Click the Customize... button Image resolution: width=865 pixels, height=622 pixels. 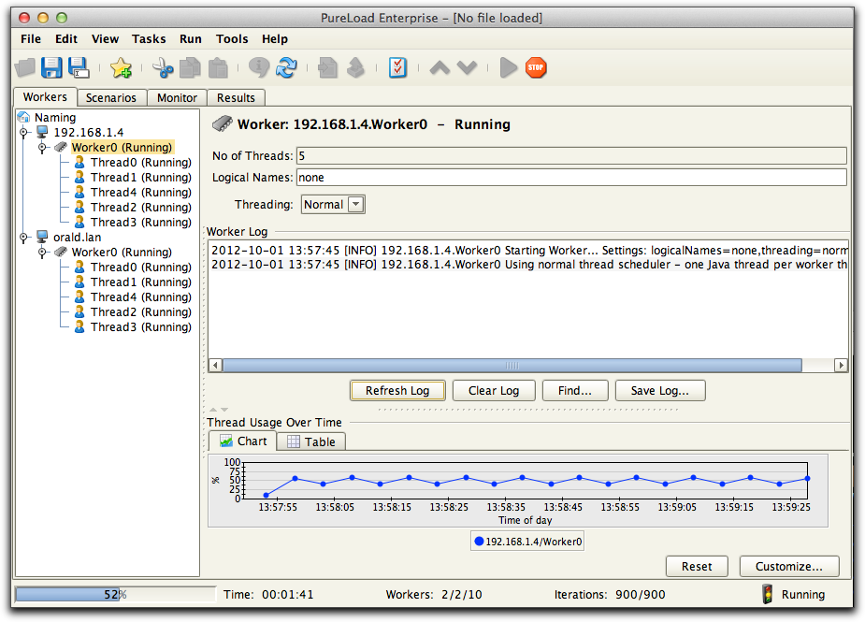(x=789, y=566)
